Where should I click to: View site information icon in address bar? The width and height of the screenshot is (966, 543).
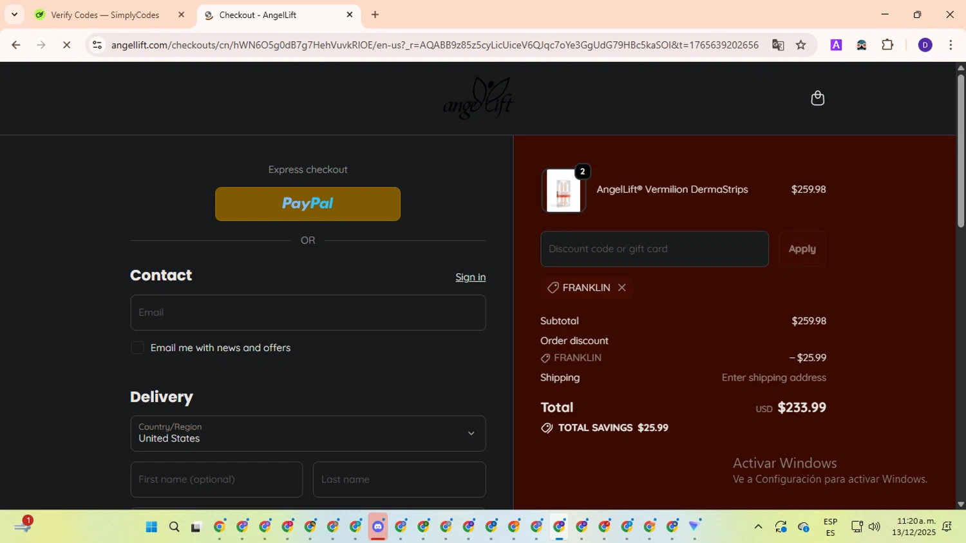coord(97,45)
